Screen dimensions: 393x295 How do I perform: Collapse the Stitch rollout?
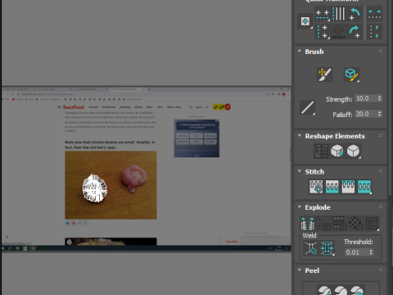pos(300,171)
